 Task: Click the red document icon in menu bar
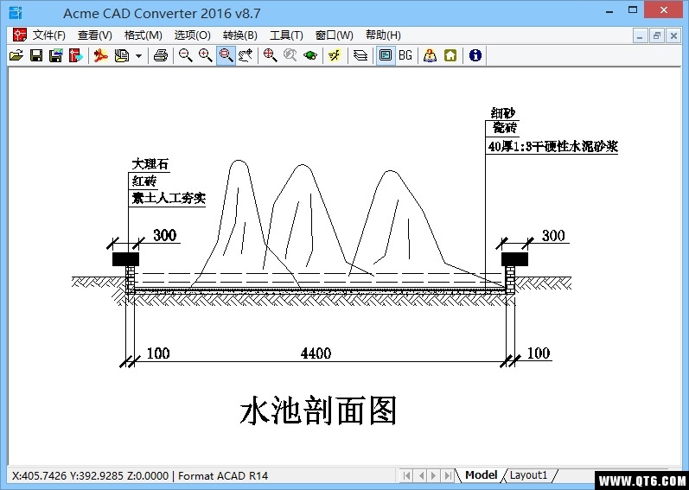pos(19,35)
